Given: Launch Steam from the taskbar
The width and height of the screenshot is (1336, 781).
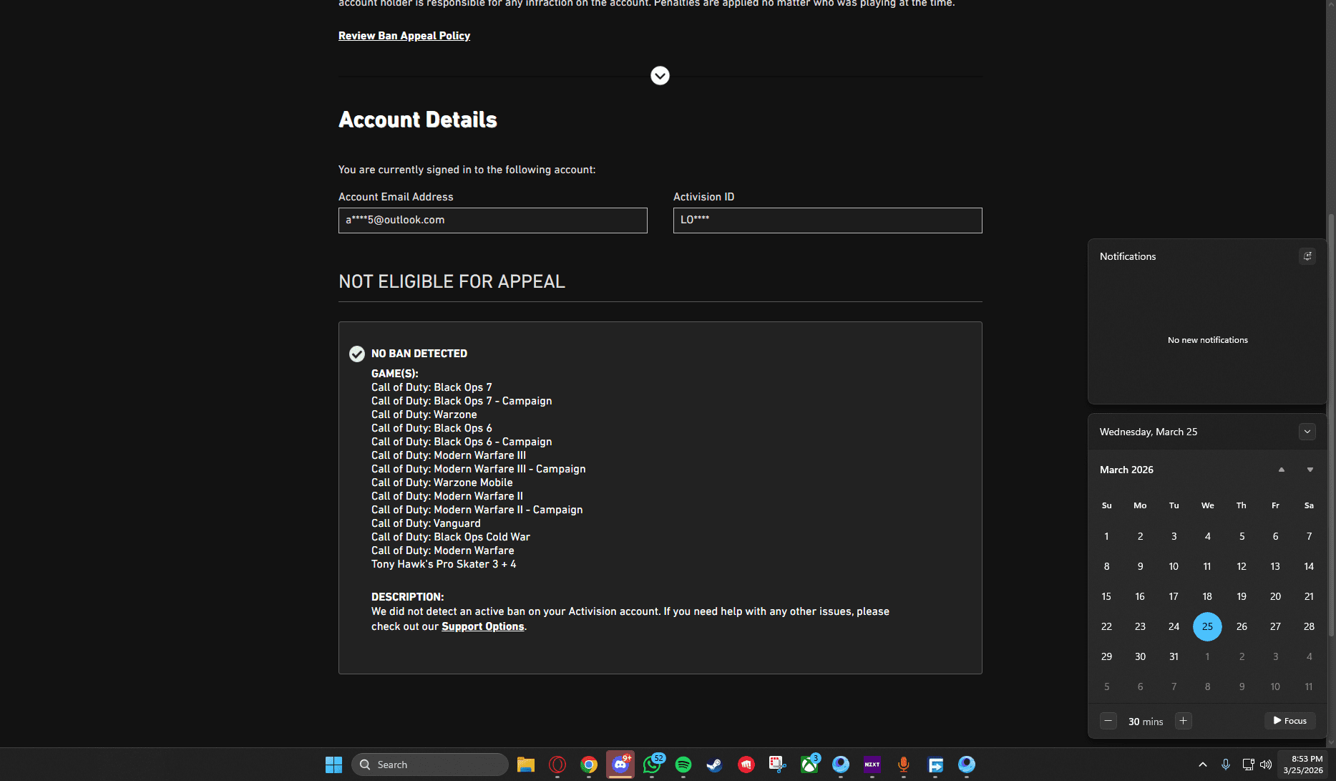Looking at the screenshot, I should point(714,765).
